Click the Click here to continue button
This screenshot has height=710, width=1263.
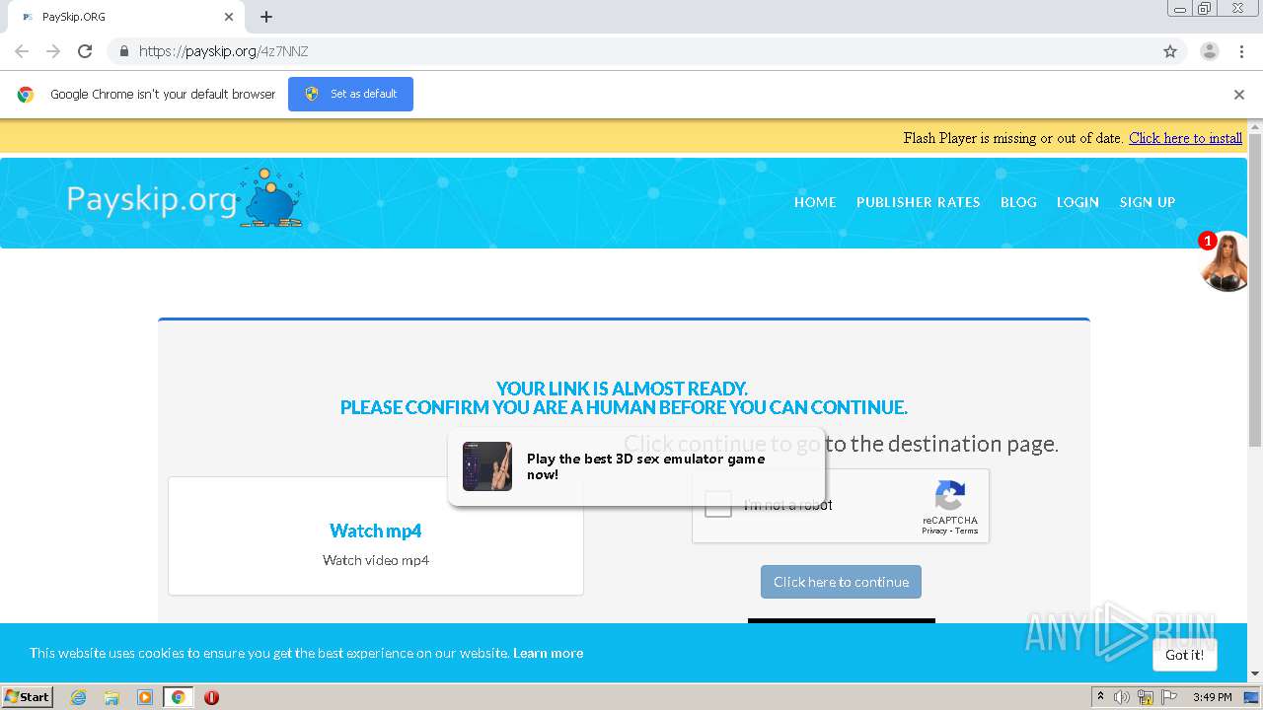841,582
